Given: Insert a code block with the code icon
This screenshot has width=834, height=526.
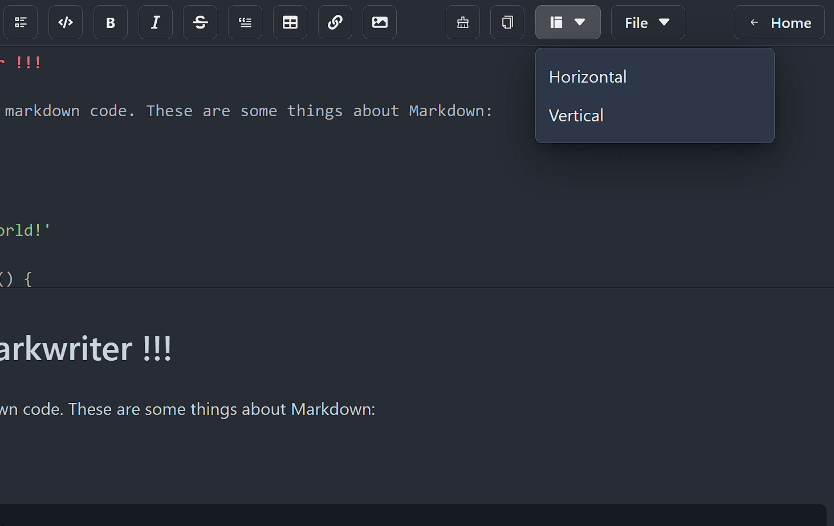Looking at the screenshot, I should 66,22.
